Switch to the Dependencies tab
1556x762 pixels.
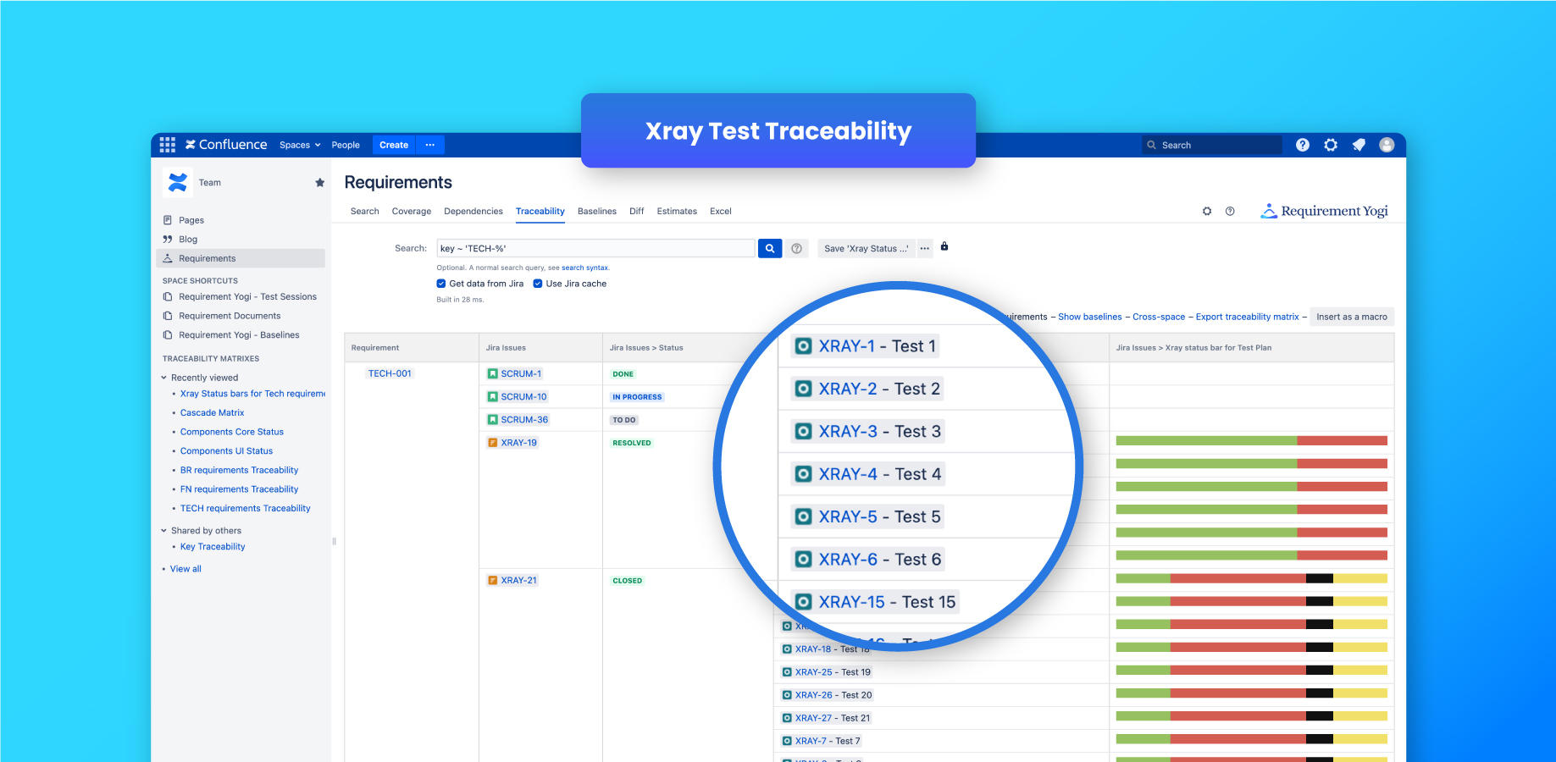click(x=473, y=211)
